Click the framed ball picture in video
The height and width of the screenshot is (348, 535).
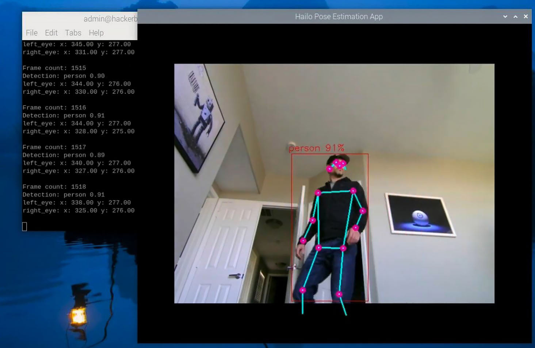[x=420, y=215]
